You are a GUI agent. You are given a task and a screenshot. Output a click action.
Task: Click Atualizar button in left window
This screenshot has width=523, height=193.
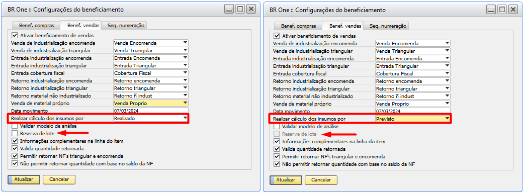click(x=24, y=179)
